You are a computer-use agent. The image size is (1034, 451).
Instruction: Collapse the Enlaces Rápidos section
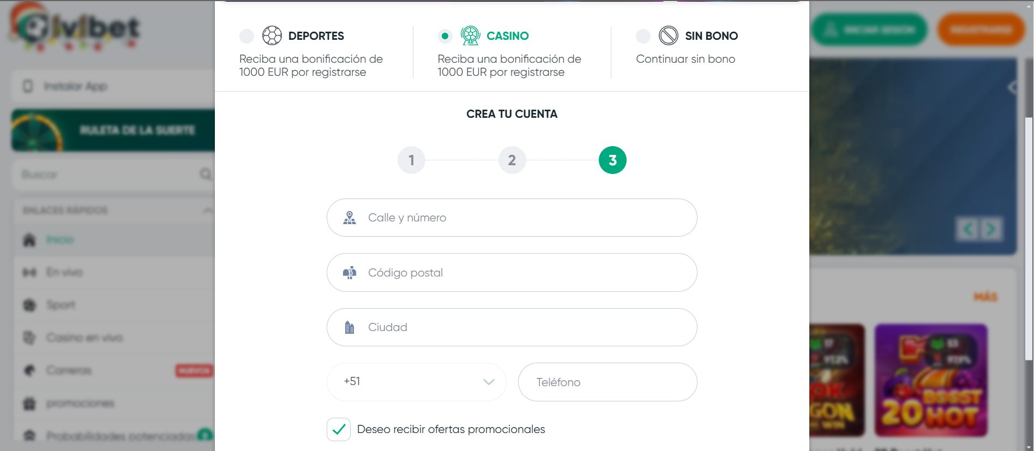click(208, 211)
